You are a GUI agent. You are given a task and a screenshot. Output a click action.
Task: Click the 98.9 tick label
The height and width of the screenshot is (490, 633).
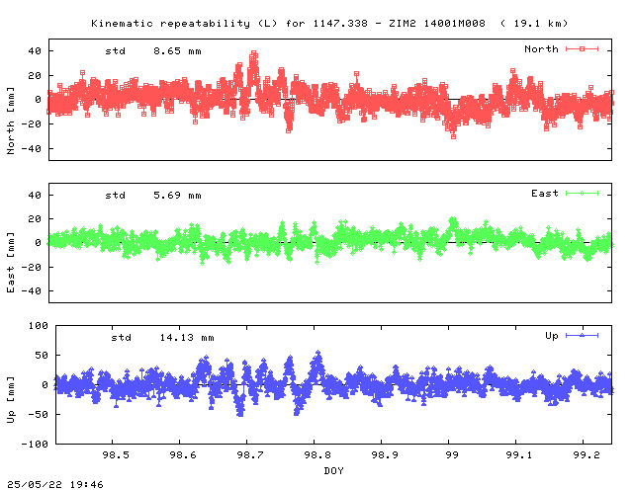385,454
